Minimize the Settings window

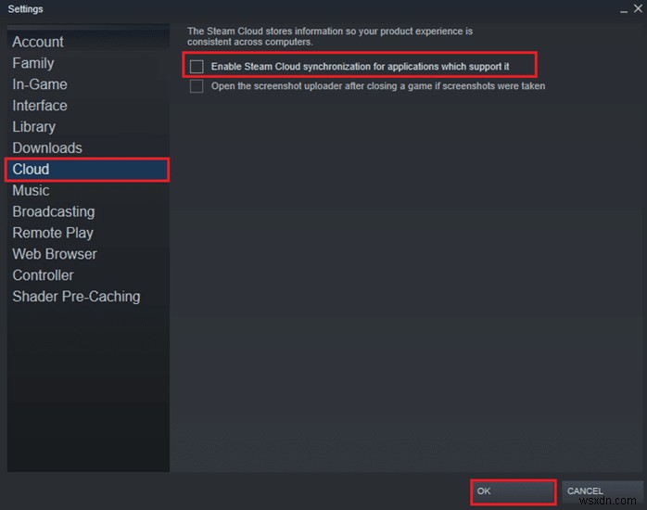622,9
